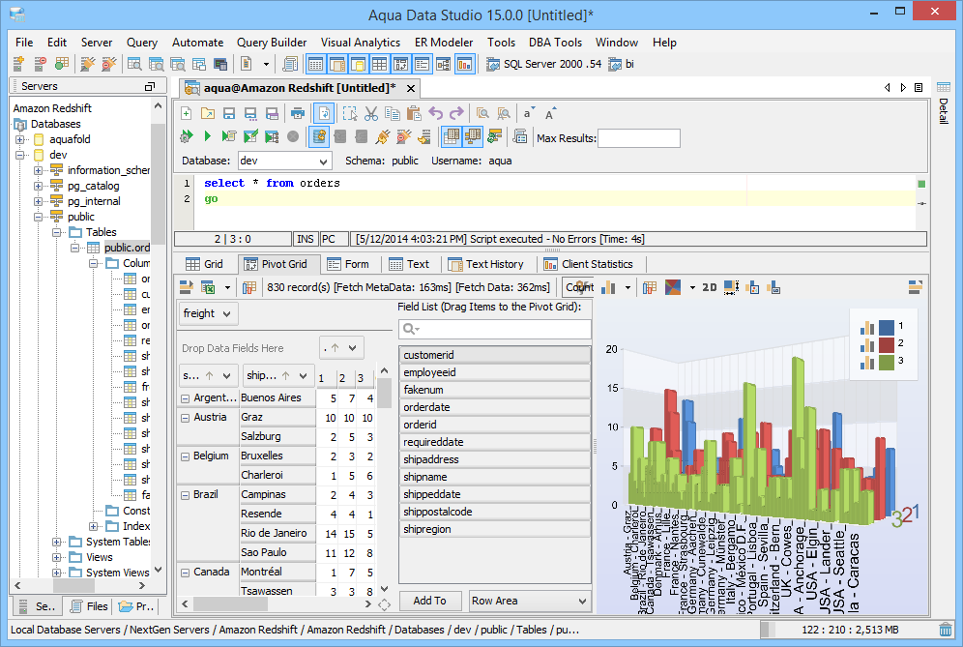The width and height of the screenshot is (963, 647).
Task: Click the chart color palette icon
Action: coord(673,287)
